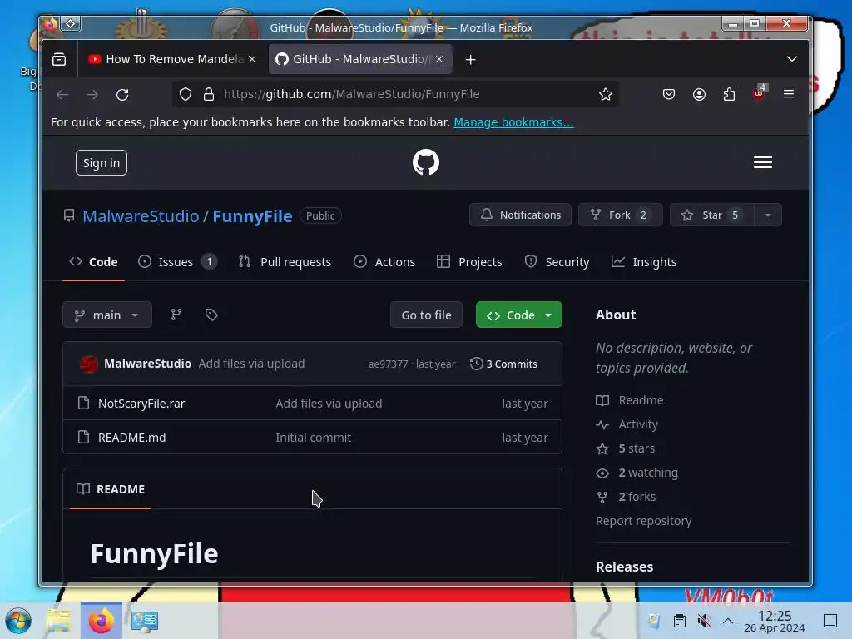Open the FunnyFile repository name link

(x=252, y=216)
